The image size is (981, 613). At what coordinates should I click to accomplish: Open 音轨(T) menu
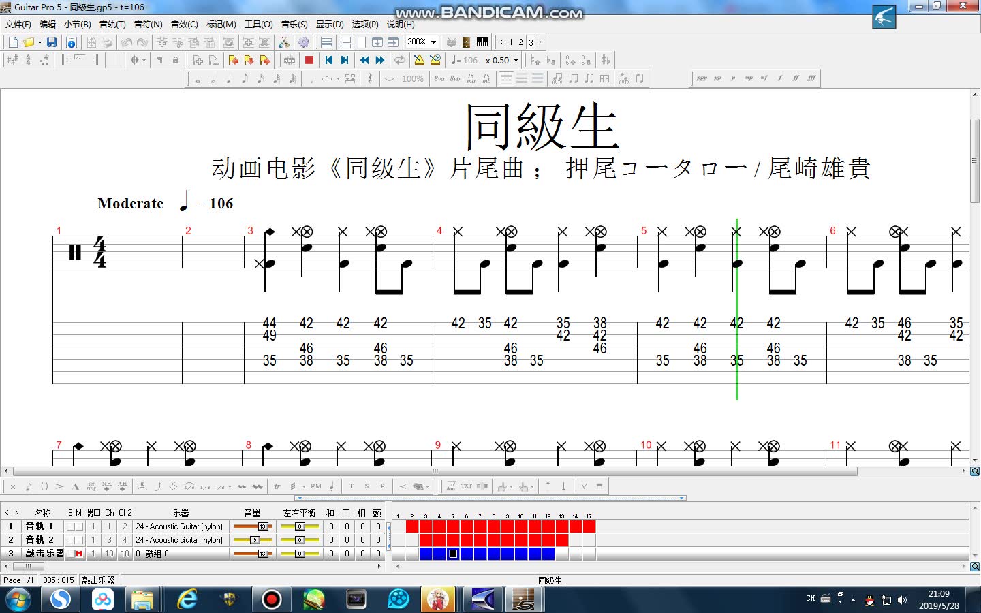tap(112, 25)
